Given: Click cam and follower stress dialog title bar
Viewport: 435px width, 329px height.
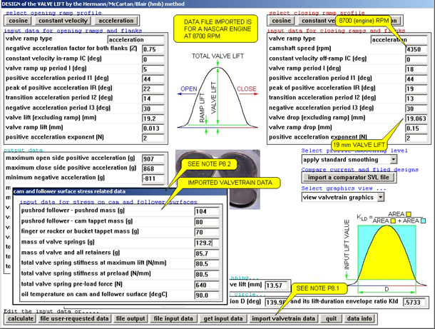Looking at the screenshot, I should 120,191.
